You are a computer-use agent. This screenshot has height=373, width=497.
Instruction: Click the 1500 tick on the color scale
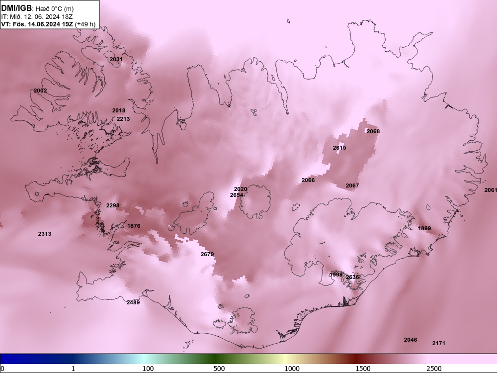[x=363, y=369]
